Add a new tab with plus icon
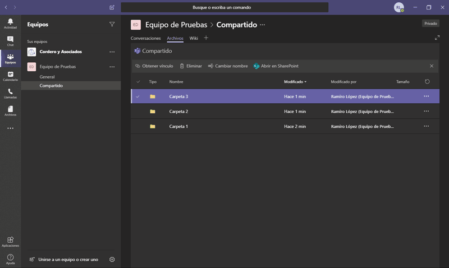 [206, 38]
